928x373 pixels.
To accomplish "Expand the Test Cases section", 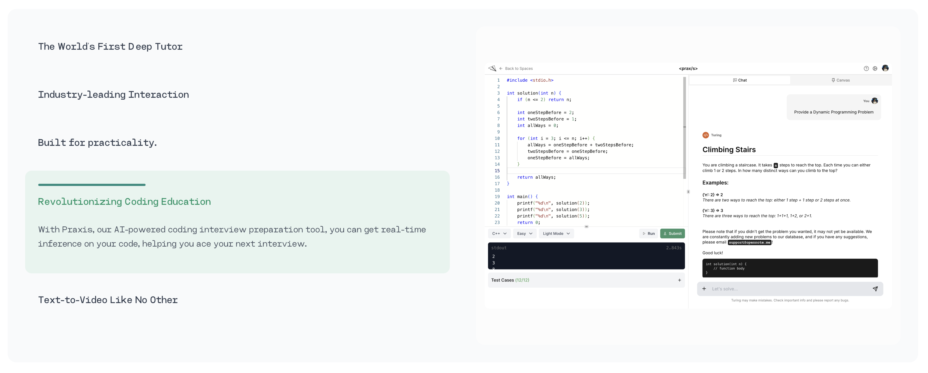I will (679, 280).
